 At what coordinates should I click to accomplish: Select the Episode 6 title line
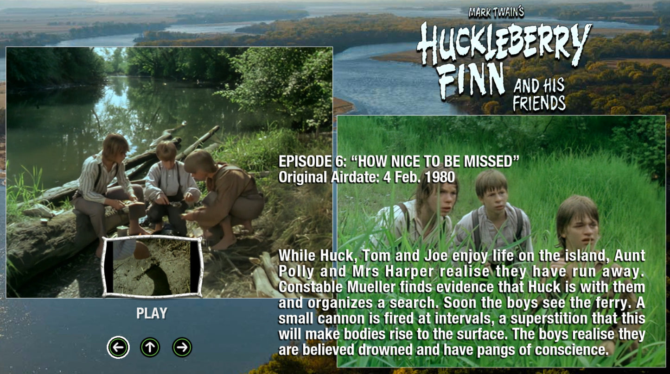tap(398, 162)
